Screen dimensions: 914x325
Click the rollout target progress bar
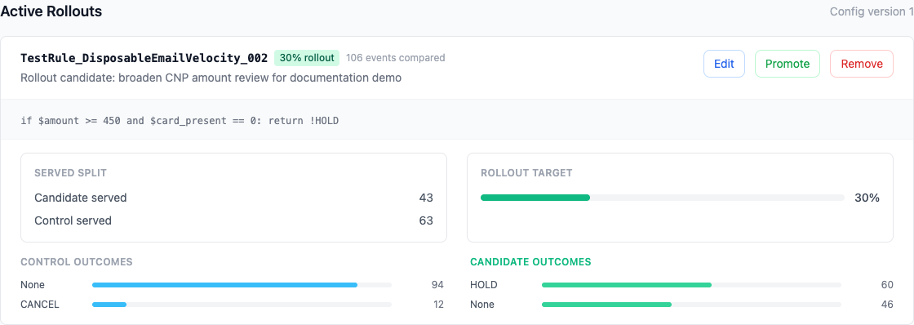[662, 198]
